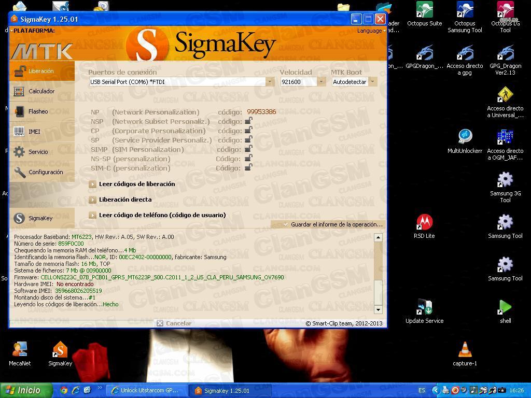Click the SigmaKey 1.25.01 taskbar button
531x398 pixels.
[x=230, y=391]
